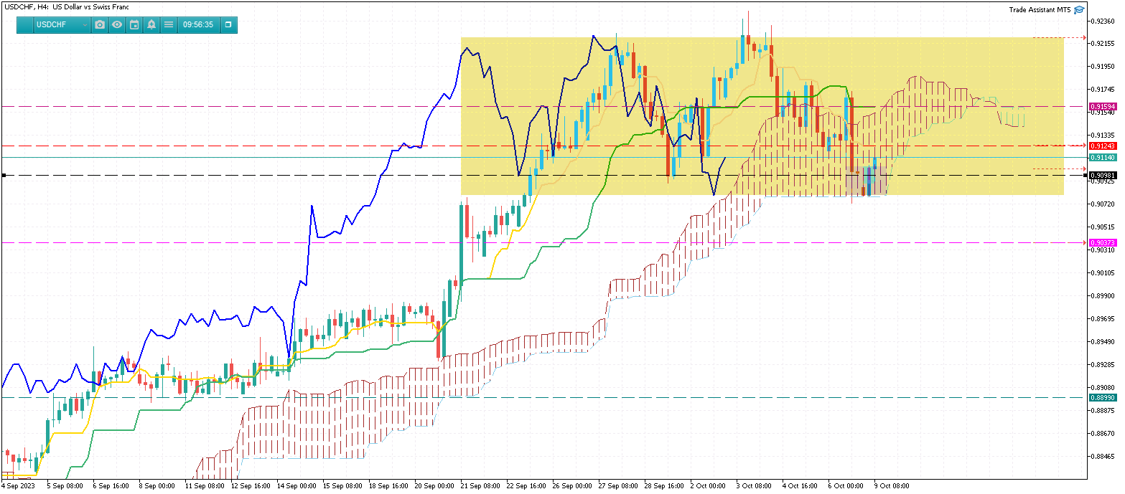Click the 14 Sep 00:00 time axis label
This screenshot has width=1125, height=494.
297,485
